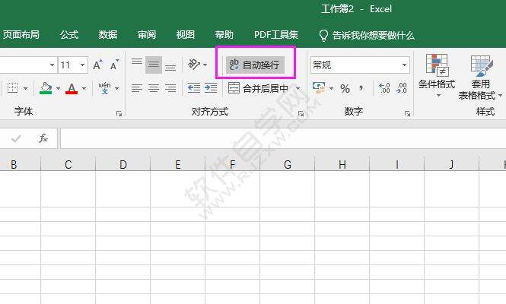Apply red font color

pos(72,88)
